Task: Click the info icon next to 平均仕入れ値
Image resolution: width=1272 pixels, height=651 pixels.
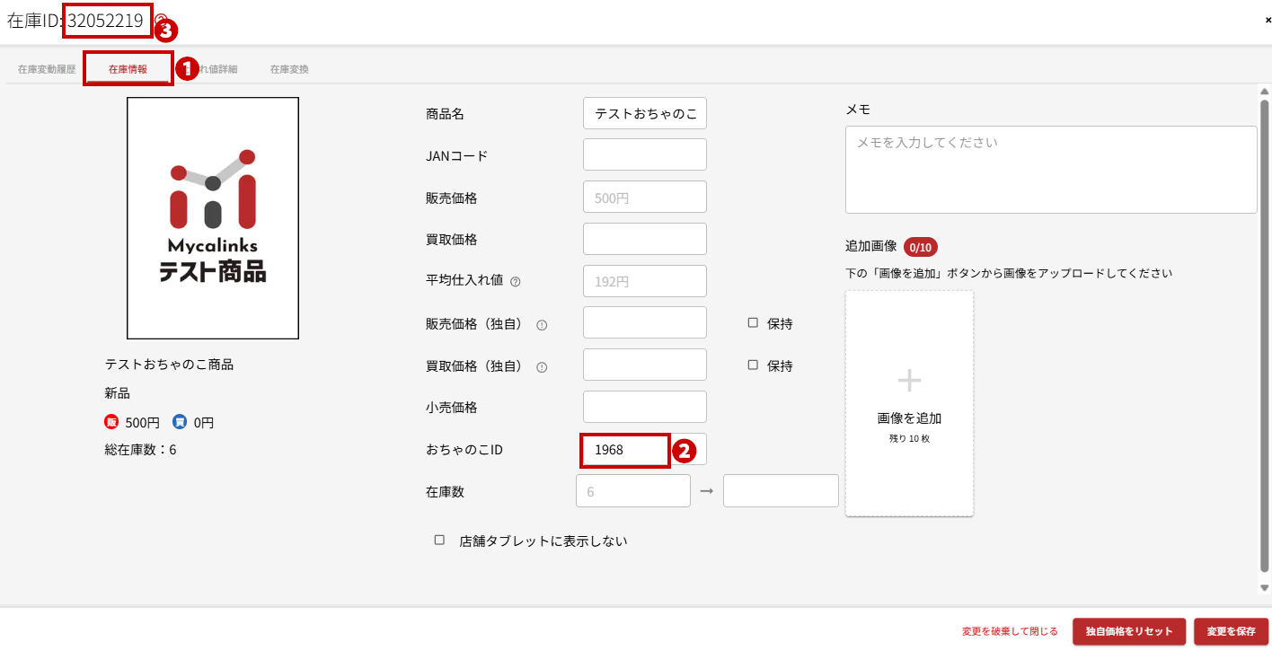Action: click(516, 282)
